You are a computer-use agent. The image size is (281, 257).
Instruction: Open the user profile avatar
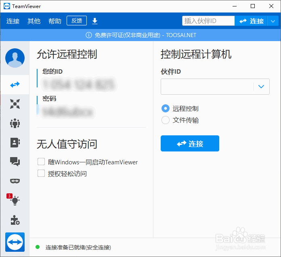(x=15, y=58)
